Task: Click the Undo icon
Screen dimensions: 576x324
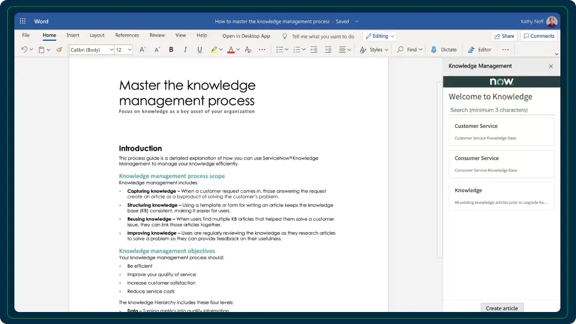Action: [x=24, y=50]
